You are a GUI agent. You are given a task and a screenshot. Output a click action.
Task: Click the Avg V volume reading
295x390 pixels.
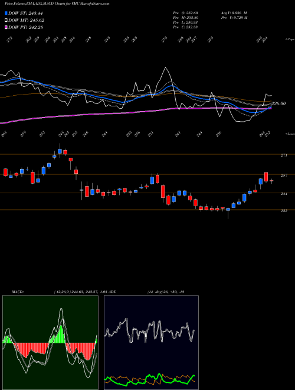[234, 13]
